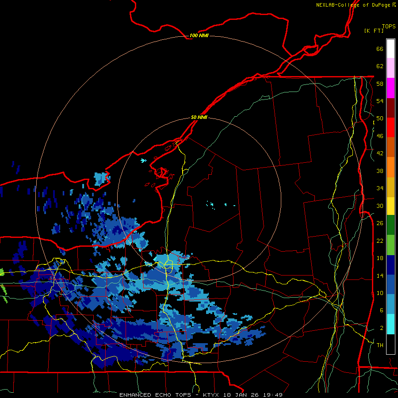398x398 pixels.
Task: Click the '66' legend value
Action: coord(380,49)
